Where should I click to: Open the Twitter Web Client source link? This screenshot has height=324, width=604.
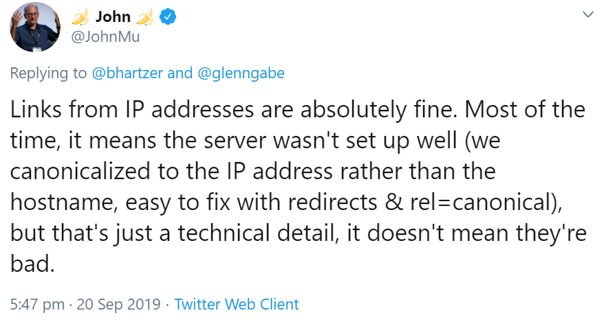237,304
